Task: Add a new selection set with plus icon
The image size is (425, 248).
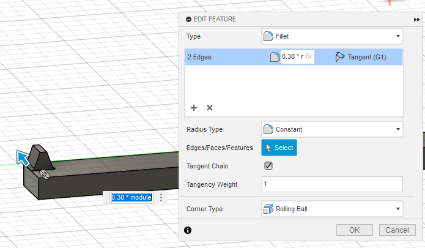Action: click(194, 108)
